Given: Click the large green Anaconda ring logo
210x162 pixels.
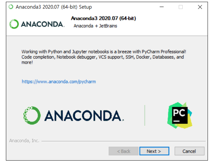Looking at the screenshot, I should (32, 115).
